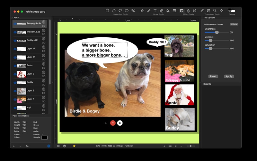This screenshot has height=161, width=257.
Task: Select the Magic Wand tool
Action: tap(133, 11)
